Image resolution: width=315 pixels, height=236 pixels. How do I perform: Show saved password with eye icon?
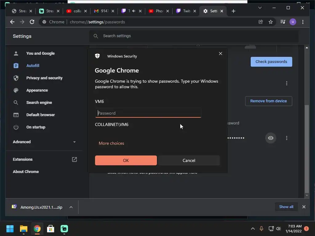[271, 138]
